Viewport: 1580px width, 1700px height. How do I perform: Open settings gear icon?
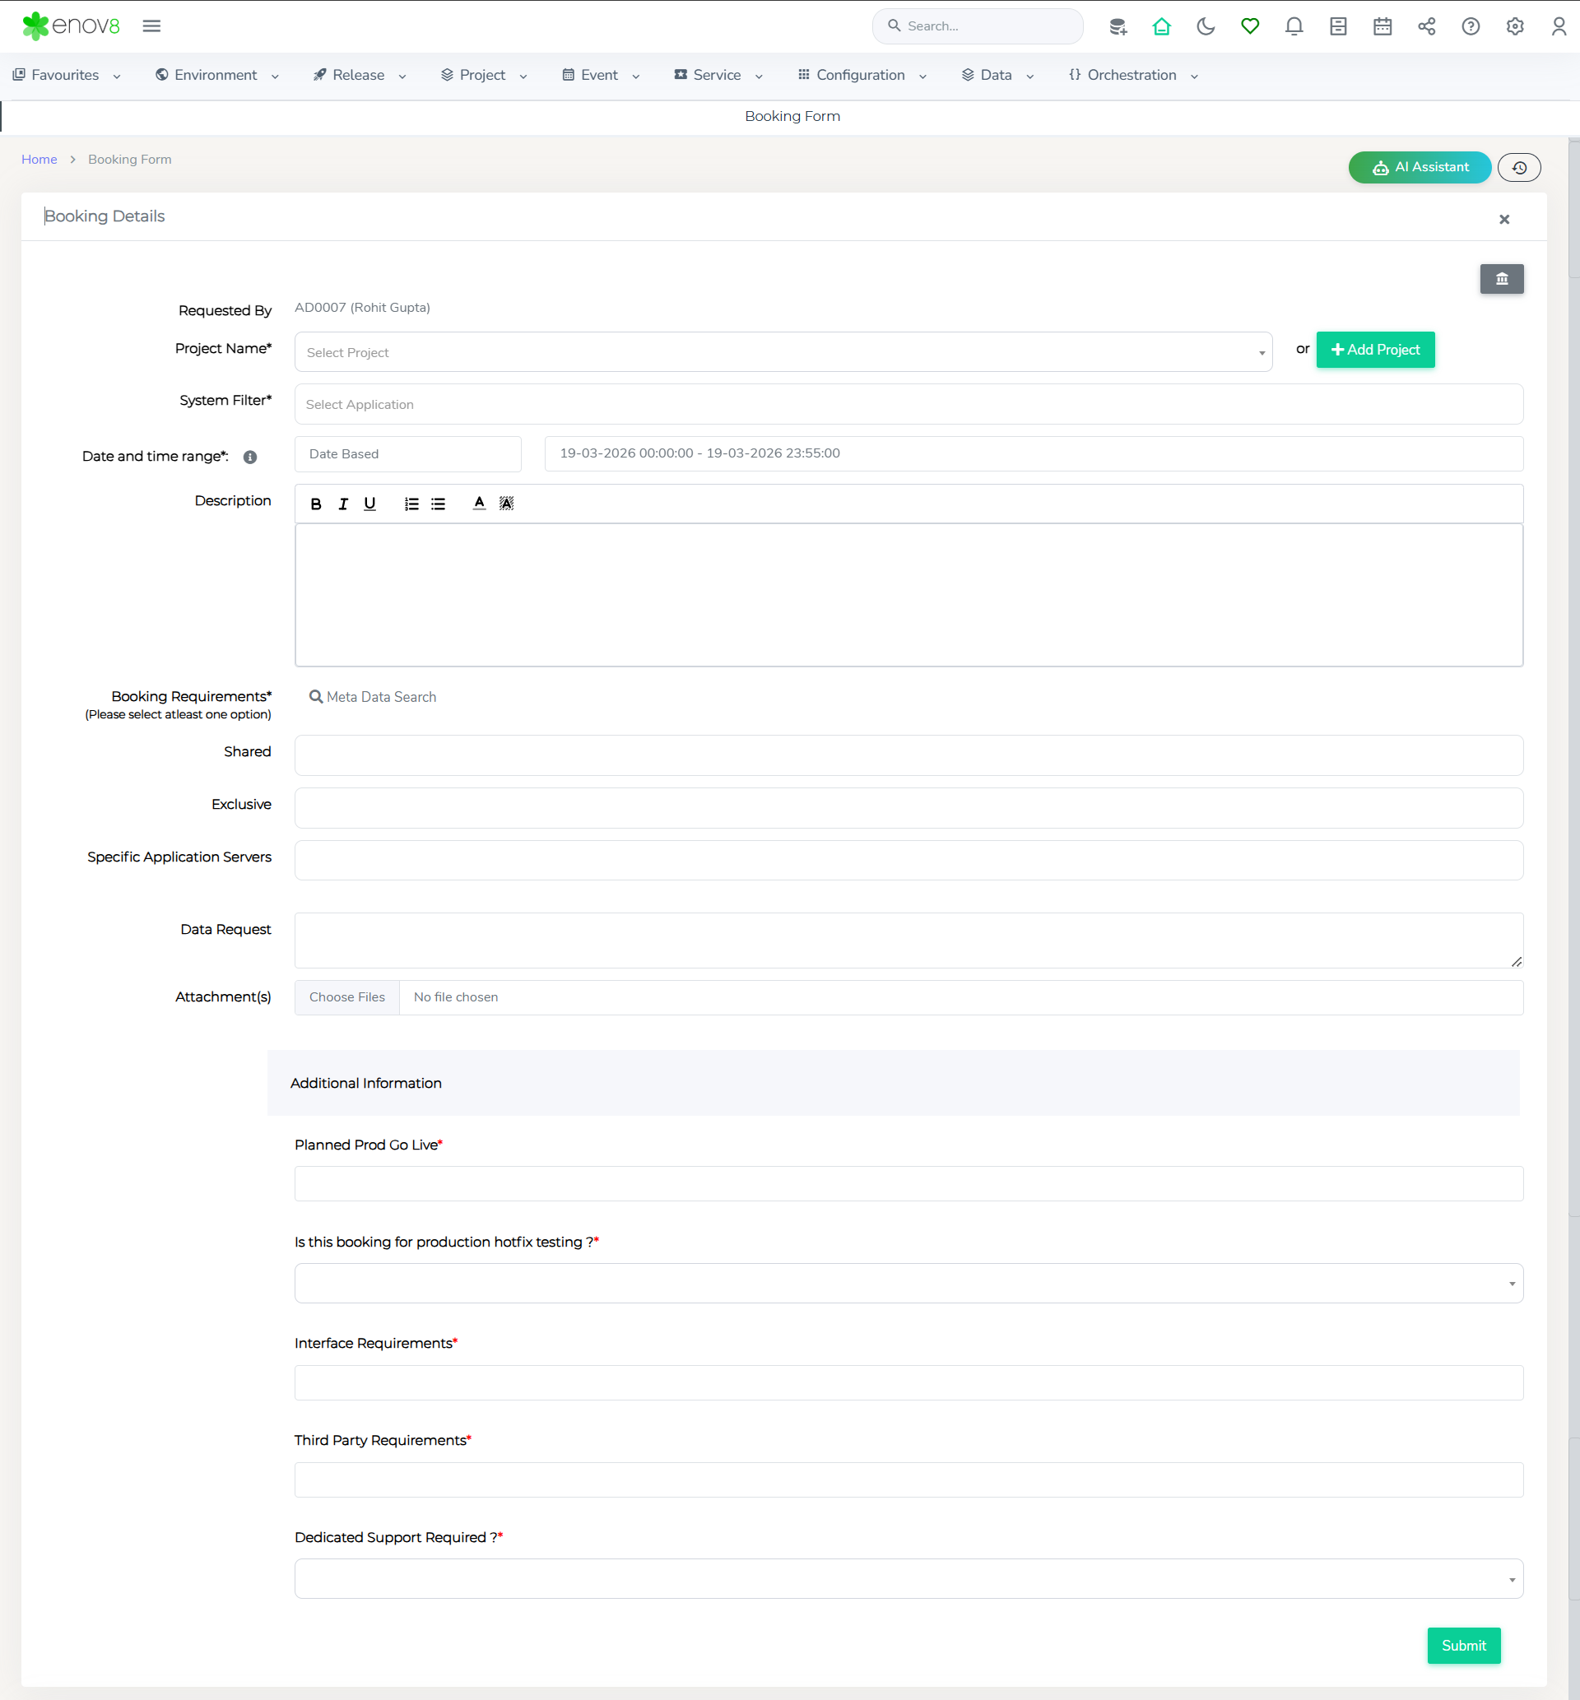point(1514,26)
